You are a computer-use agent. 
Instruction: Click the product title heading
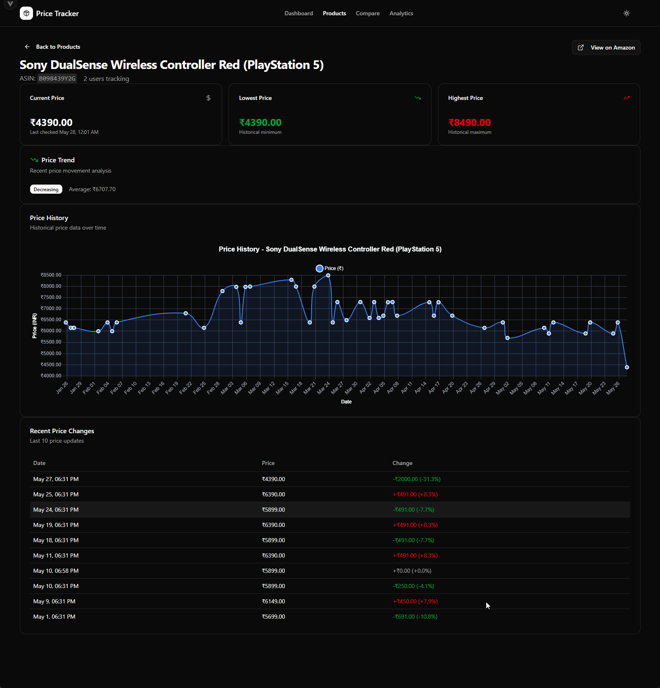point(172,65)
